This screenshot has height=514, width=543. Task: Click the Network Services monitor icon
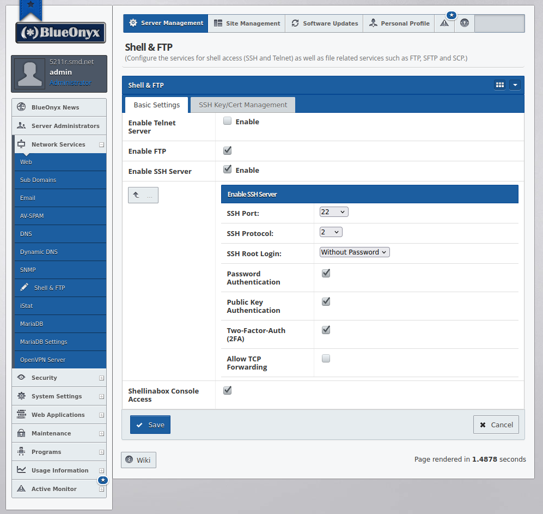tap(21, 144)
